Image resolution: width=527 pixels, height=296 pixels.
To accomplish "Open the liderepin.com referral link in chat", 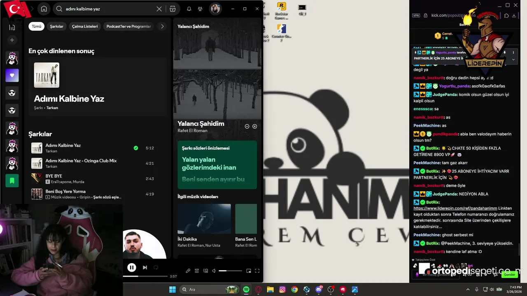I will tap(455, 208).
